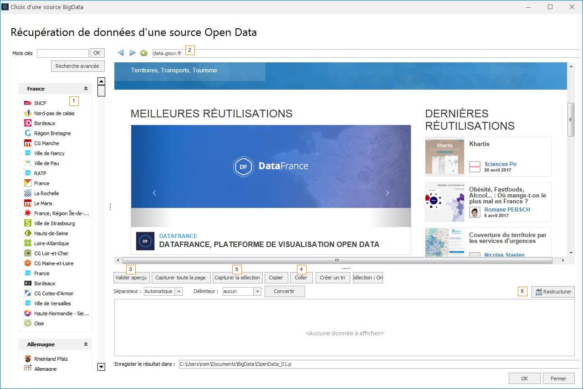This screenshot has height=389, width=583.
Task: Toggle the Sélection : On button
Action: (x=368, y=278)
